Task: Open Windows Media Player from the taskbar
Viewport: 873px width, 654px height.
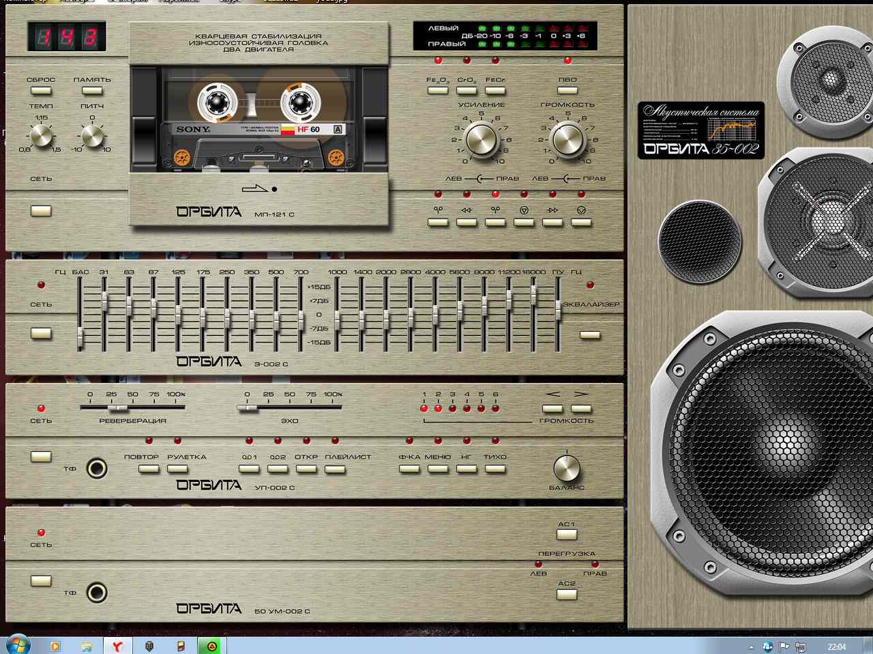Action: [55, 646]
